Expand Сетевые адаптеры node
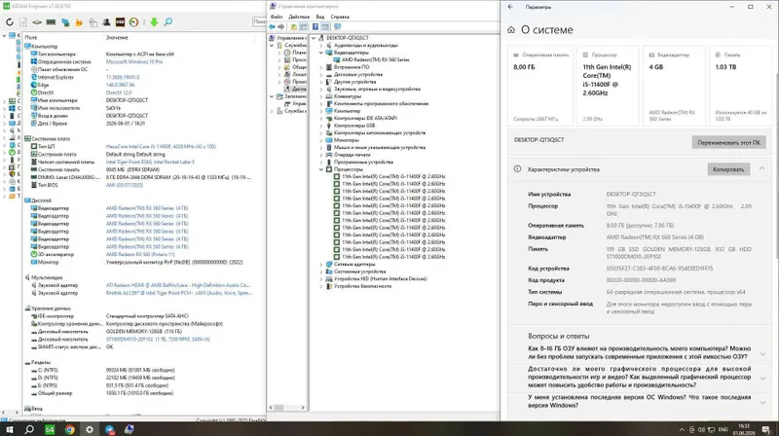779x436 pixels. tap(321, 264)
